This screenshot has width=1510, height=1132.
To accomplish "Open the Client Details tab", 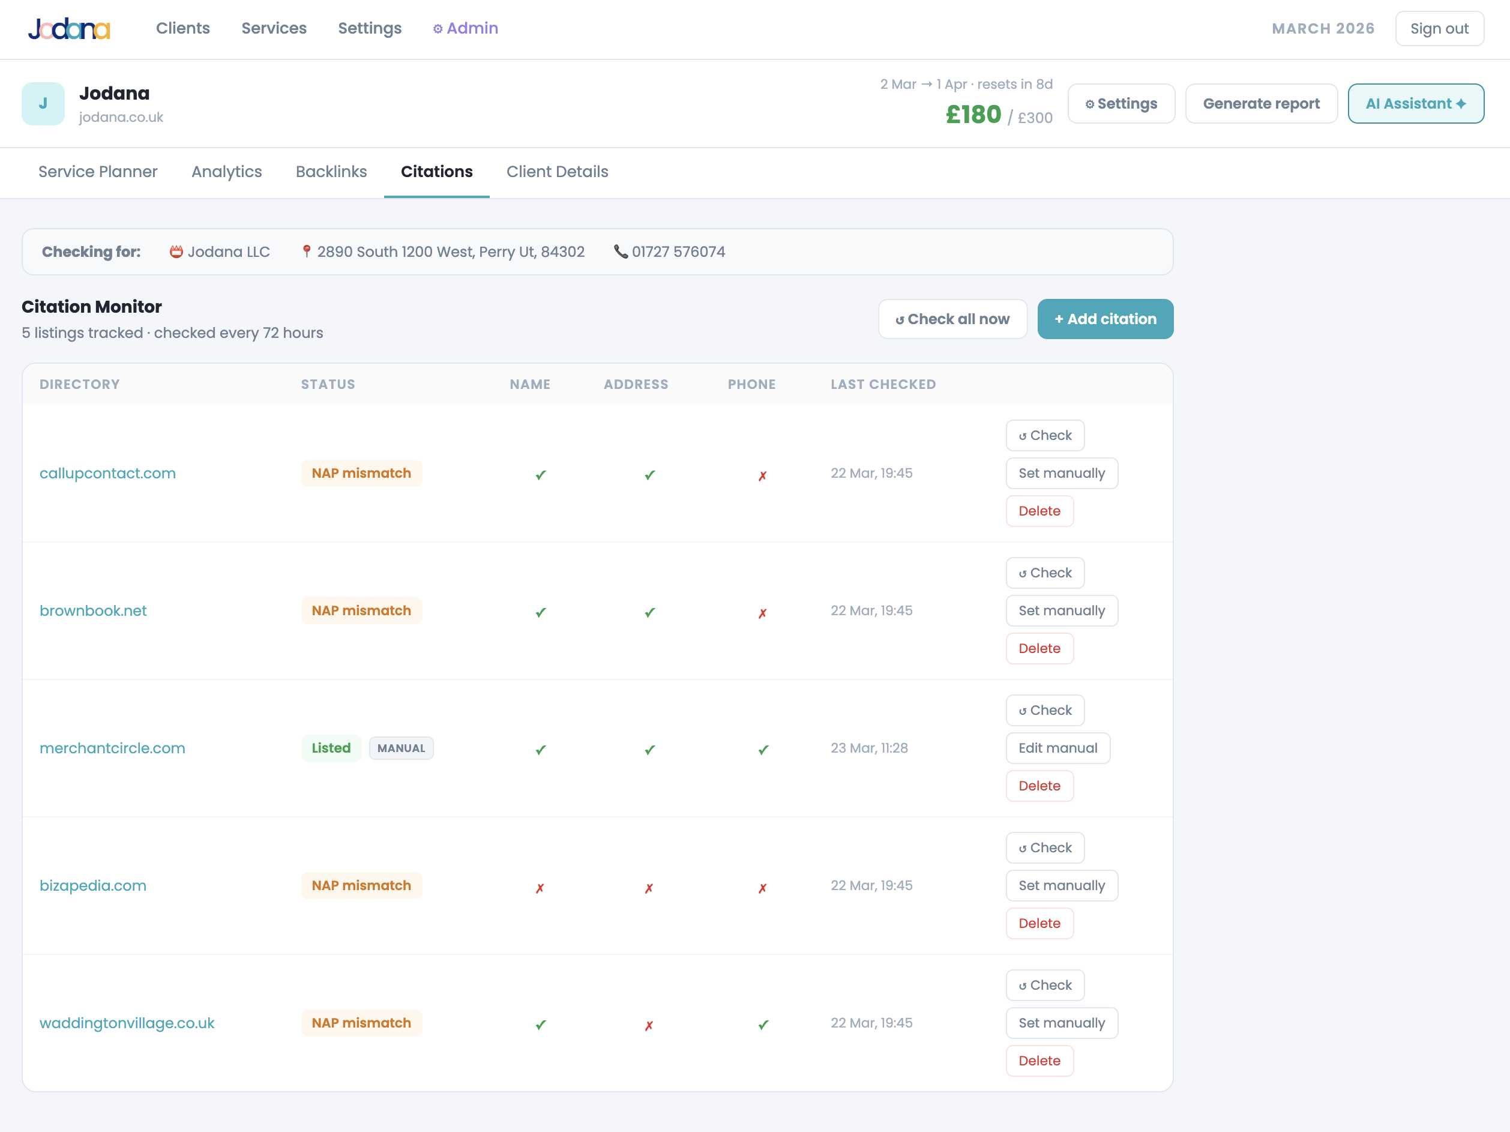I will tap(557, 172).
